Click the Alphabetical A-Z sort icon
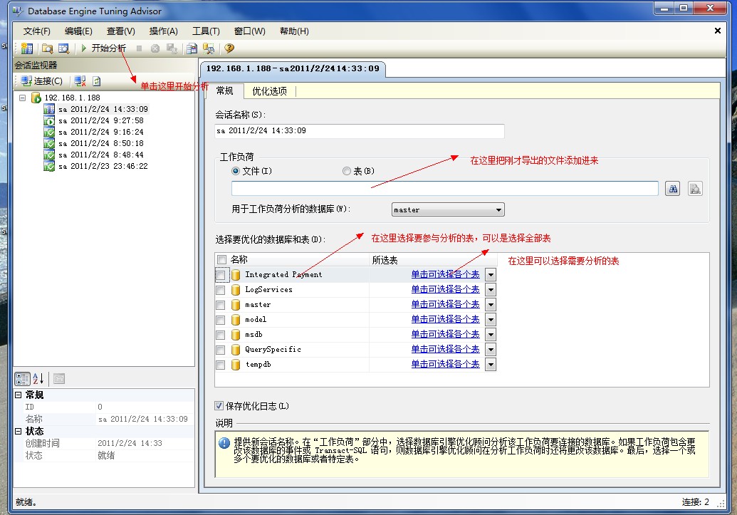 coord(38,379)
